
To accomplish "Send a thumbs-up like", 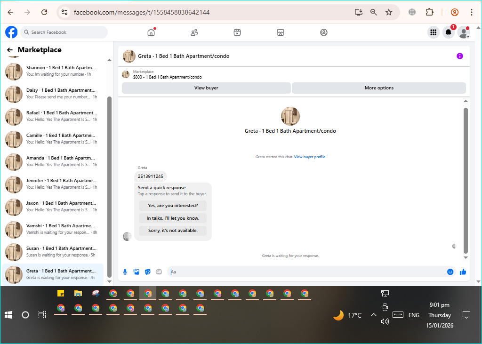I will pos(463,272).
